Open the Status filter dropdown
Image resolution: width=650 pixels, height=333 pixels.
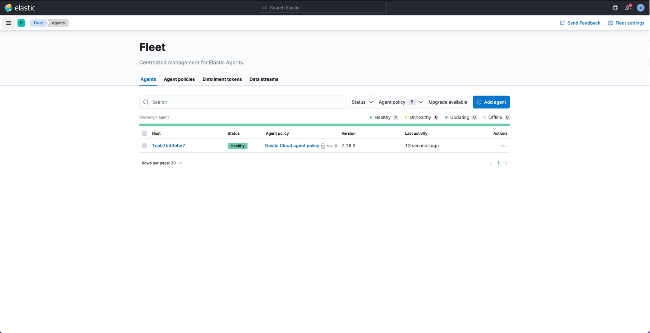362,102
